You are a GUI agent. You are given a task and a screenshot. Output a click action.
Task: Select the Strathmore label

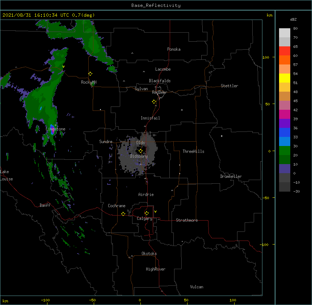pos(187,220)
